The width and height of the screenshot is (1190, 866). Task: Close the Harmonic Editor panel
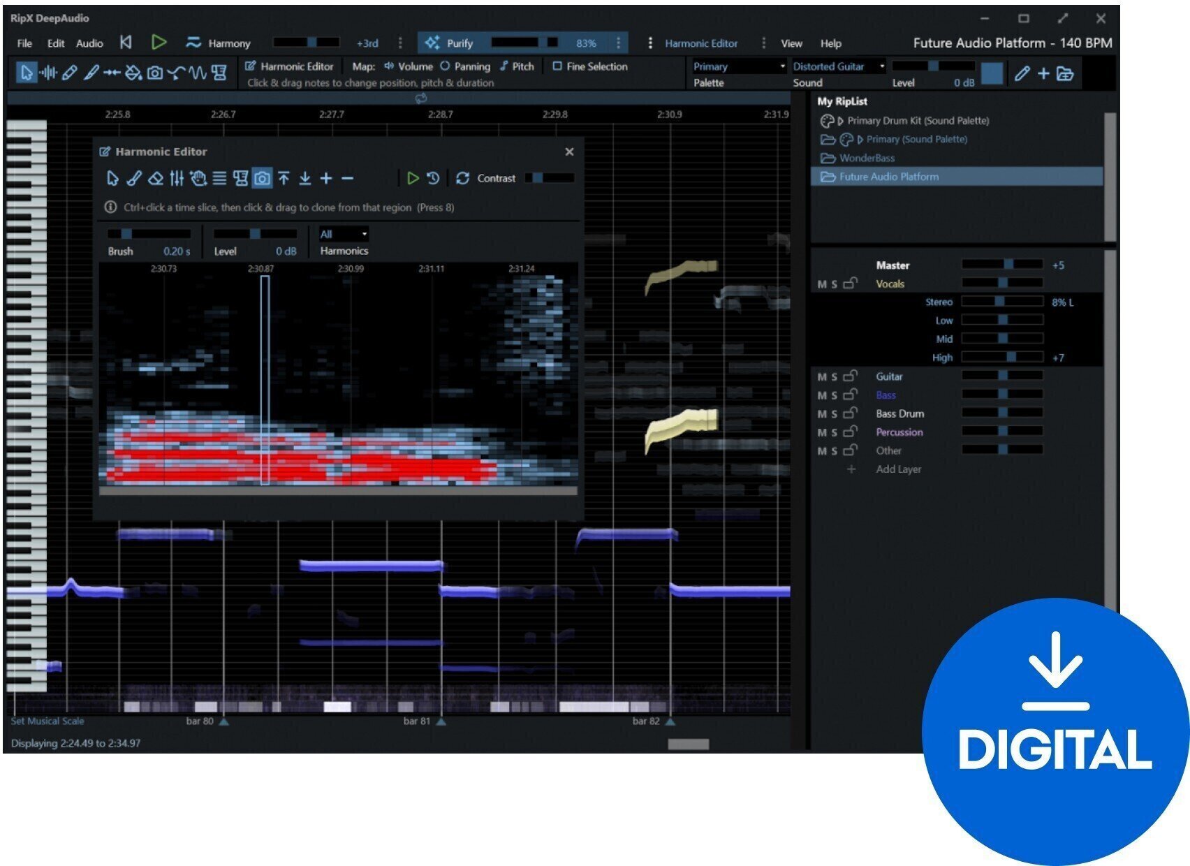coord(569,152)
